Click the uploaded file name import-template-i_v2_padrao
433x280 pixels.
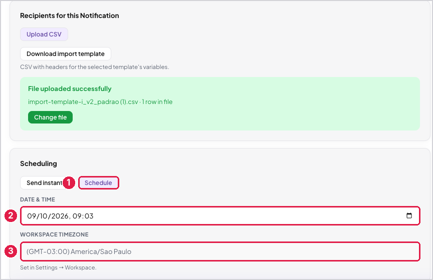pyautogui.click(x=83, y=101)
